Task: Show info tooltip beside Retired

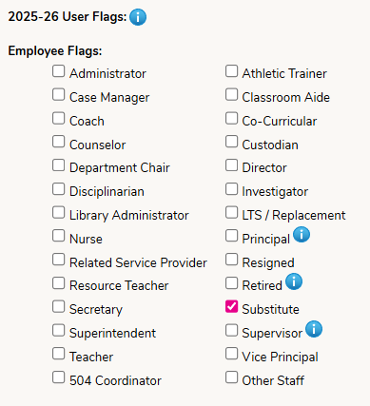Action: [x=294, y=281]
